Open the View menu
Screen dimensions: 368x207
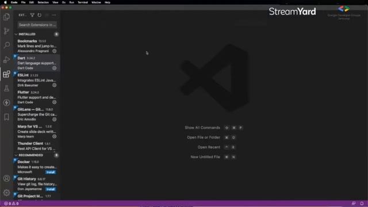[55, 2]
